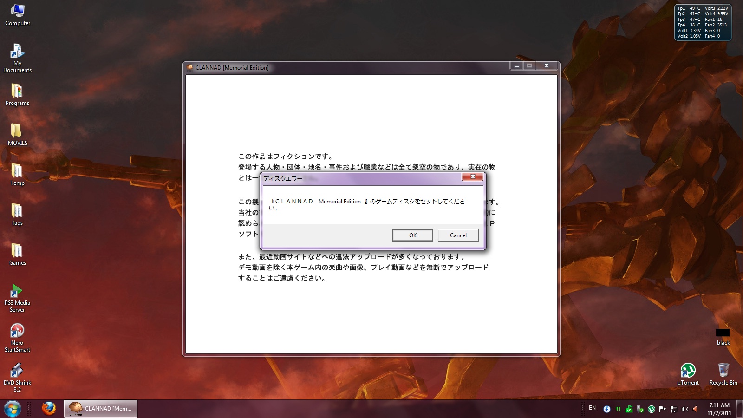Screen dimensions: 743x418
Task: Click the CLANNAD [Memorial Edition] title text
Action: [x=232, y=68]
